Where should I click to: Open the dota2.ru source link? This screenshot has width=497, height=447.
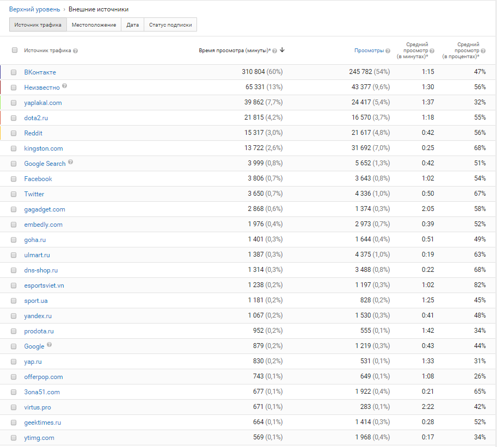(36, 118)
